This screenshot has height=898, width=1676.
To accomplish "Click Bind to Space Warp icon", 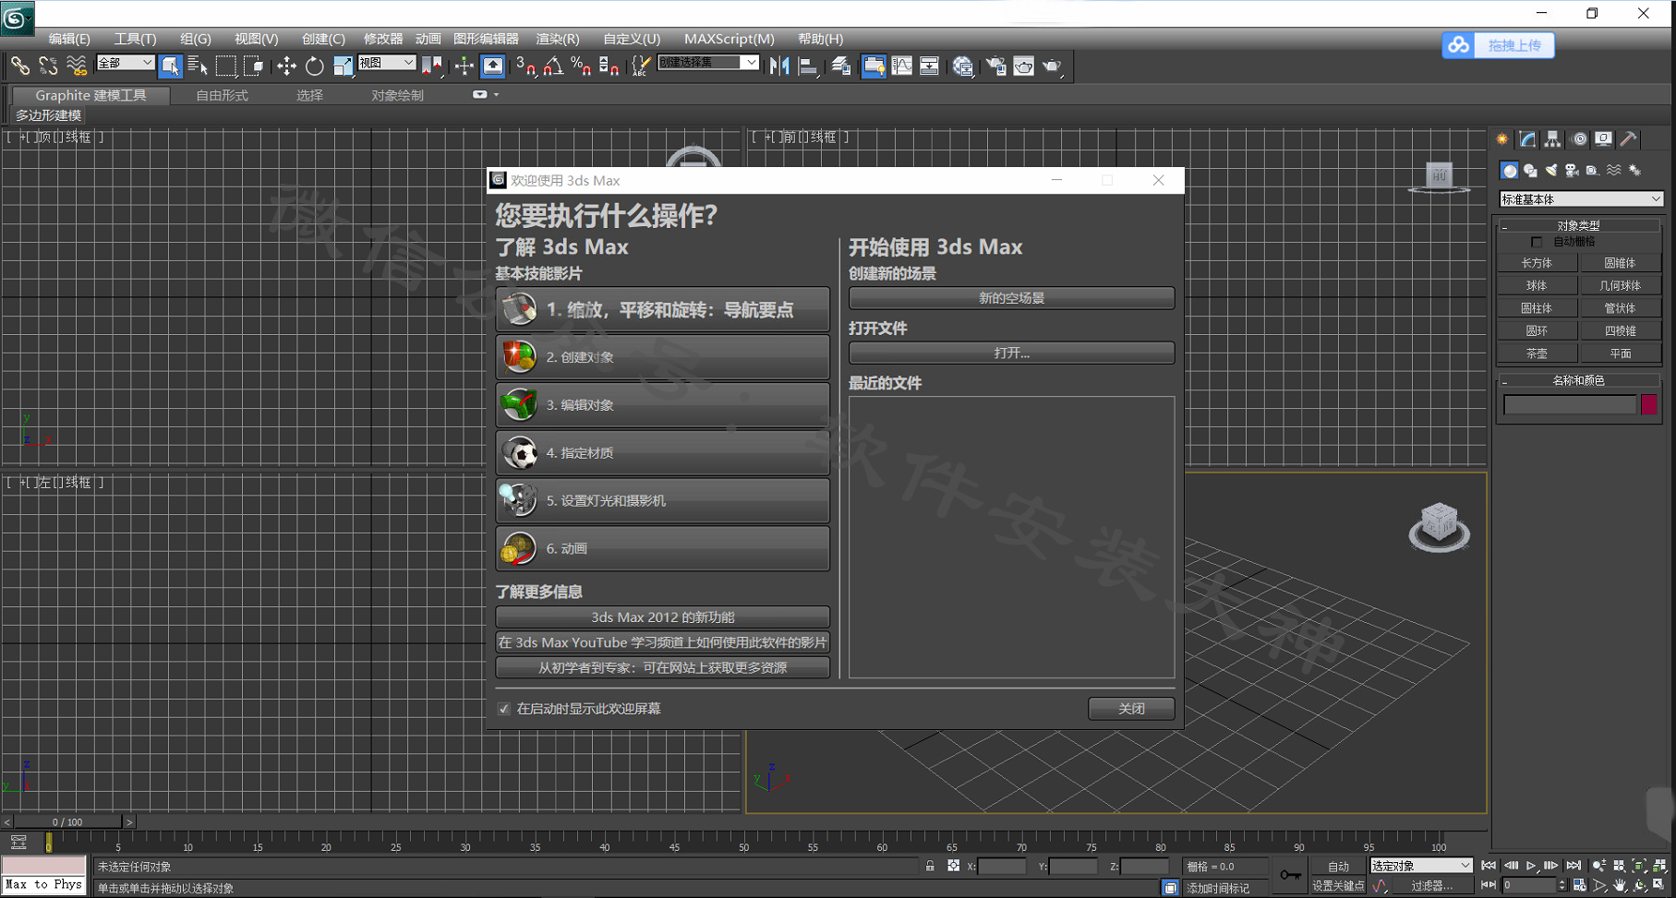I will (x=77, y=66).
